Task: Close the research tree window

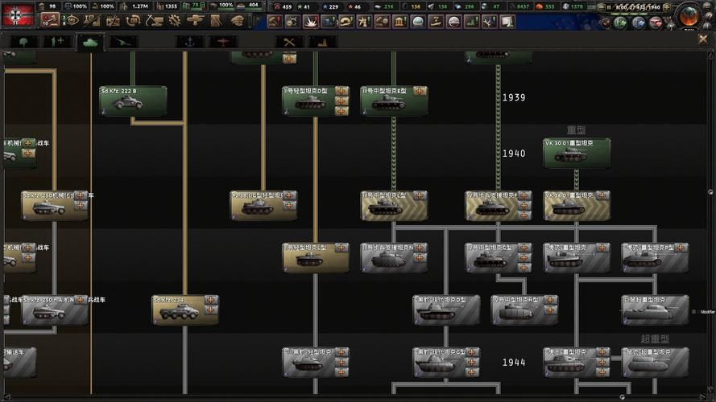Action: pyautogui.click(x=703, y=39)
